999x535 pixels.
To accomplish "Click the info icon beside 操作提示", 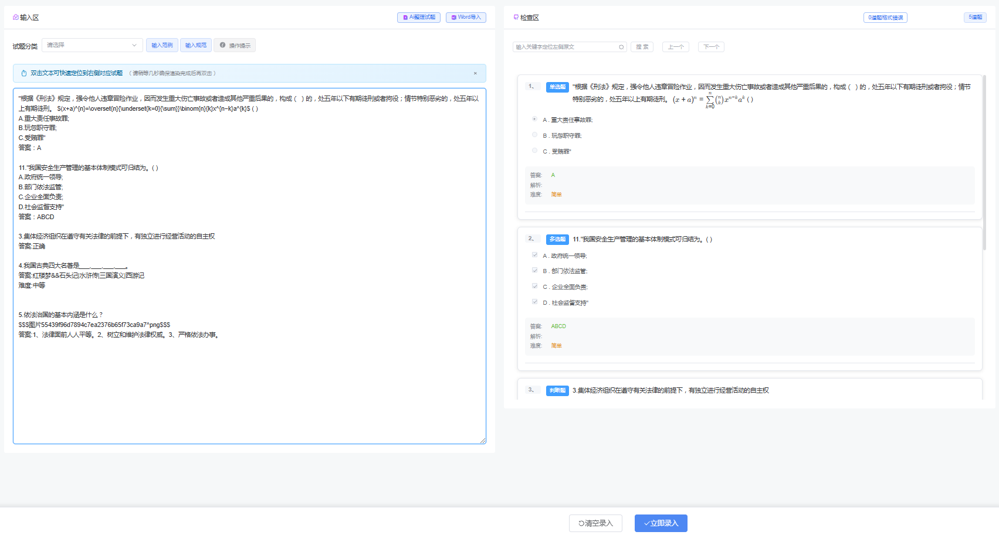I will pos(222,45).
